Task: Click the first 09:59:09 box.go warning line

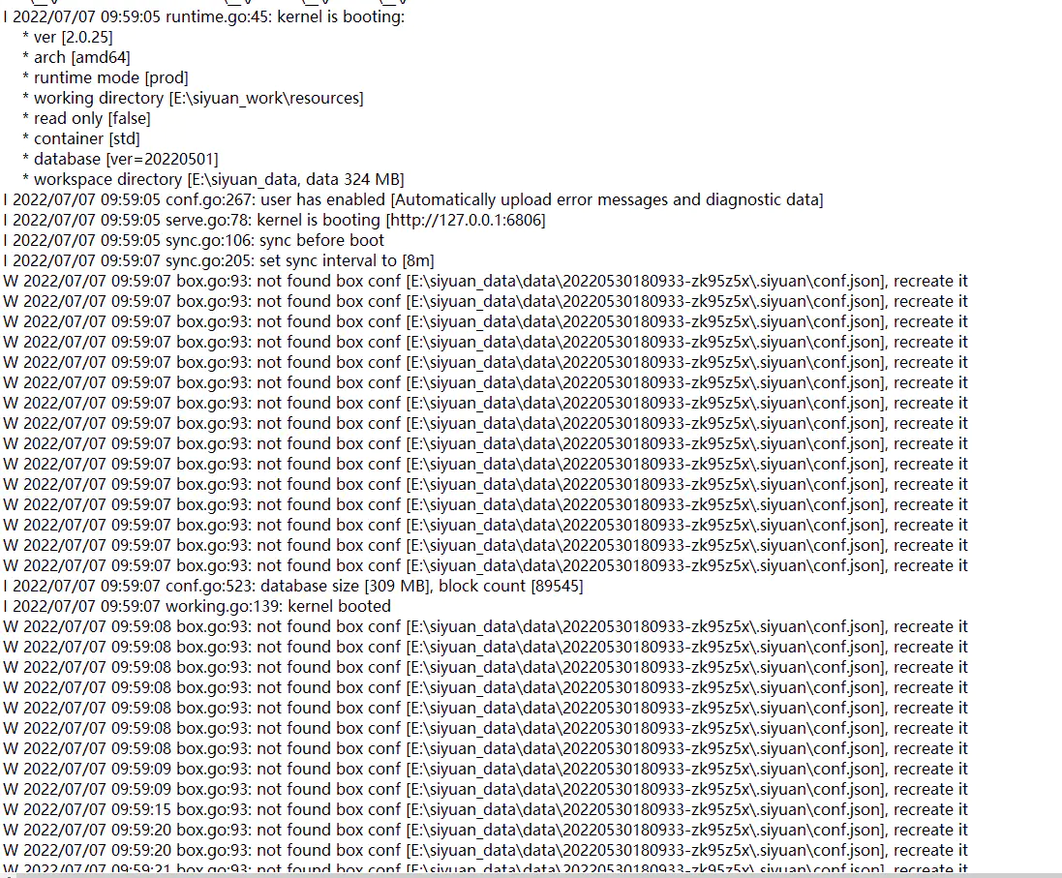Action: click(486, 769)
